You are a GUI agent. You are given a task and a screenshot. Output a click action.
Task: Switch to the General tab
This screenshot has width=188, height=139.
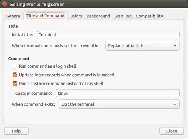(14, 16)
